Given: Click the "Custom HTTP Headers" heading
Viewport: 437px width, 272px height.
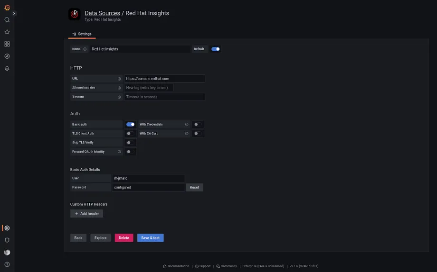Looking at the screenshot, I should tap(89, 204).
